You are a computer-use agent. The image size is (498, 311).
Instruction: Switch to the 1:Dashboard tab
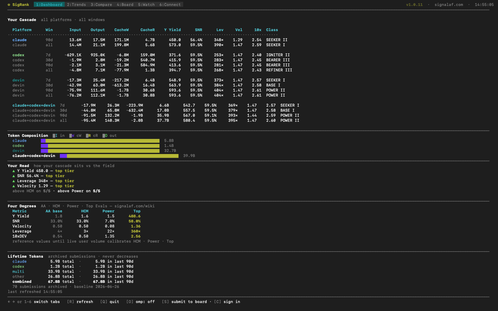(x=49, y=5)
